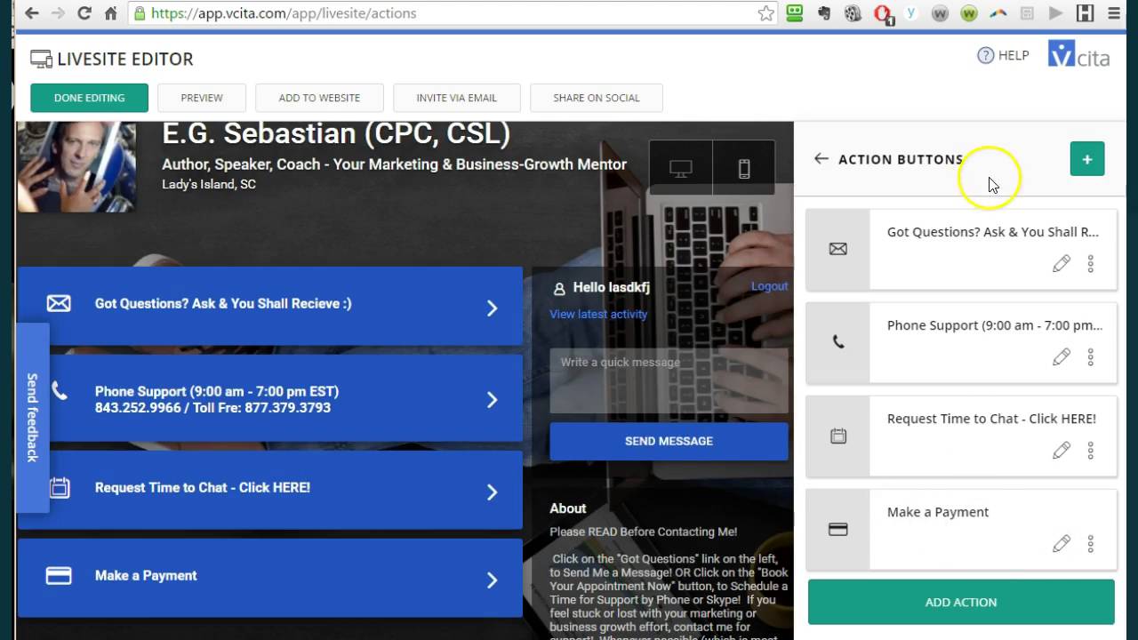Click the 'Lady's Island, SC' location text
The image size is (1138, 640).
[209, 185]
